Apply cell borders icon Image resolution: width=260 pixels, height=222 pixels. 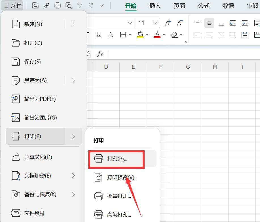click(x=123, y=35)
